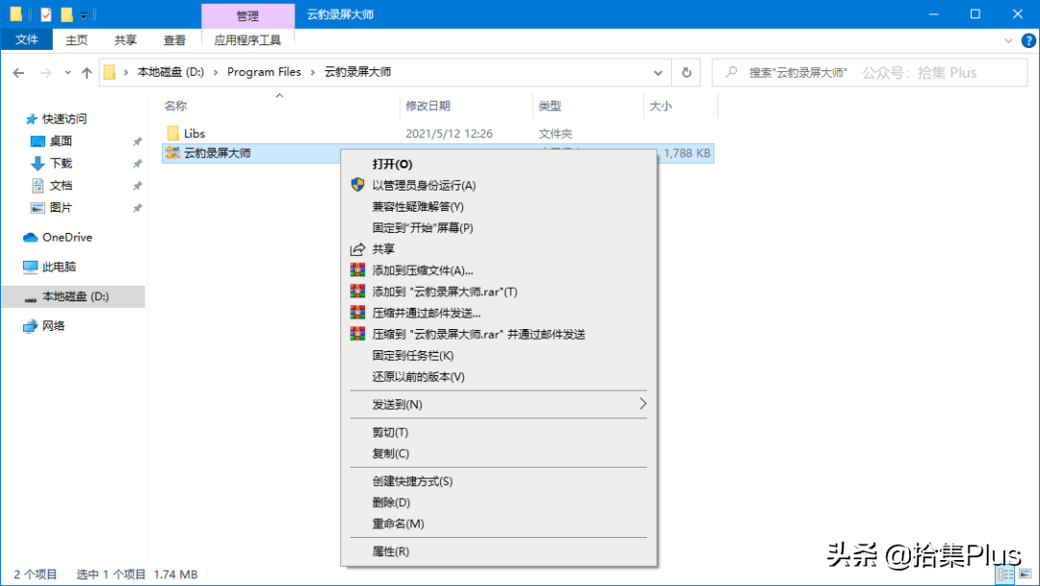This screenshot has width=1040, height=586.
Task: Click the new folder icon in title bar
Action: [66, 13]
